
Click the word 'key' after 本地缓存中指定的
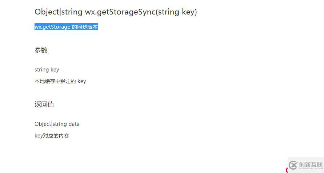pyautogui.click(x=81, y=82)
